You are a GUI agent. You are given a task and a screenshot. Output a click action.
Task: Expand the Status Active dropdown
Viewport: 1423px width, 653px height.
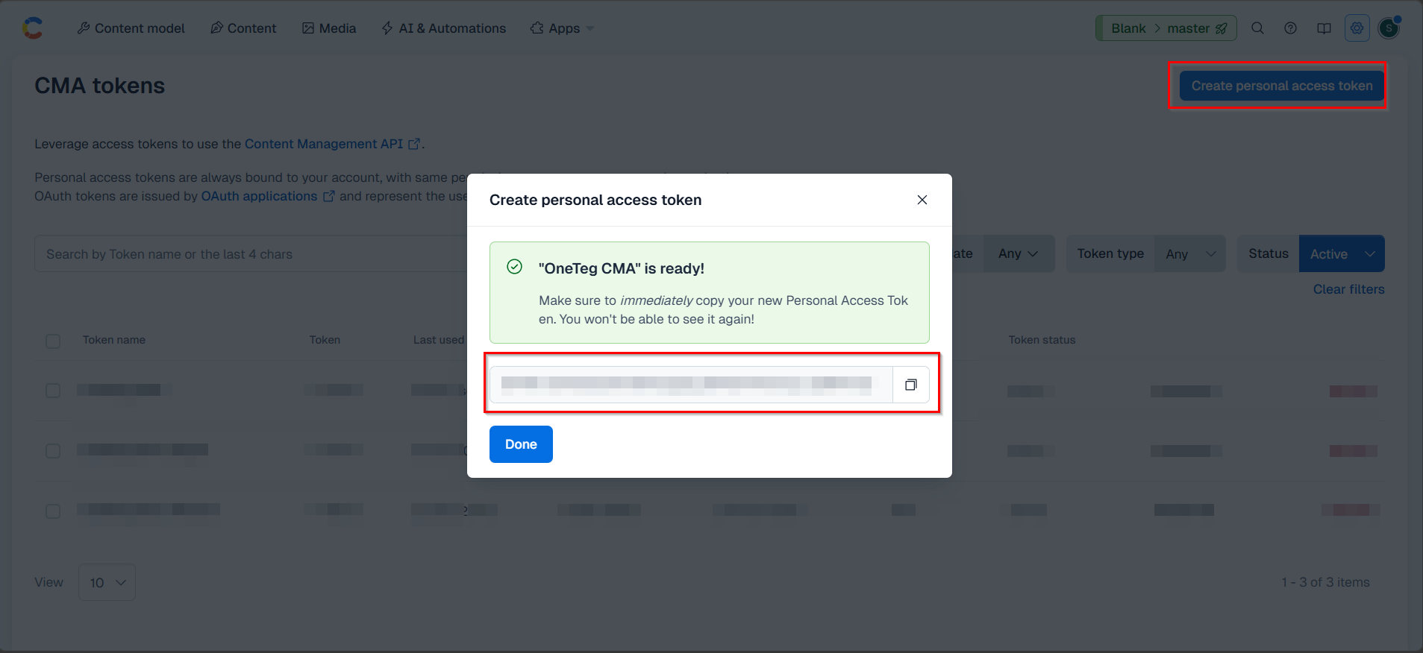click(x=1342, y=254)
